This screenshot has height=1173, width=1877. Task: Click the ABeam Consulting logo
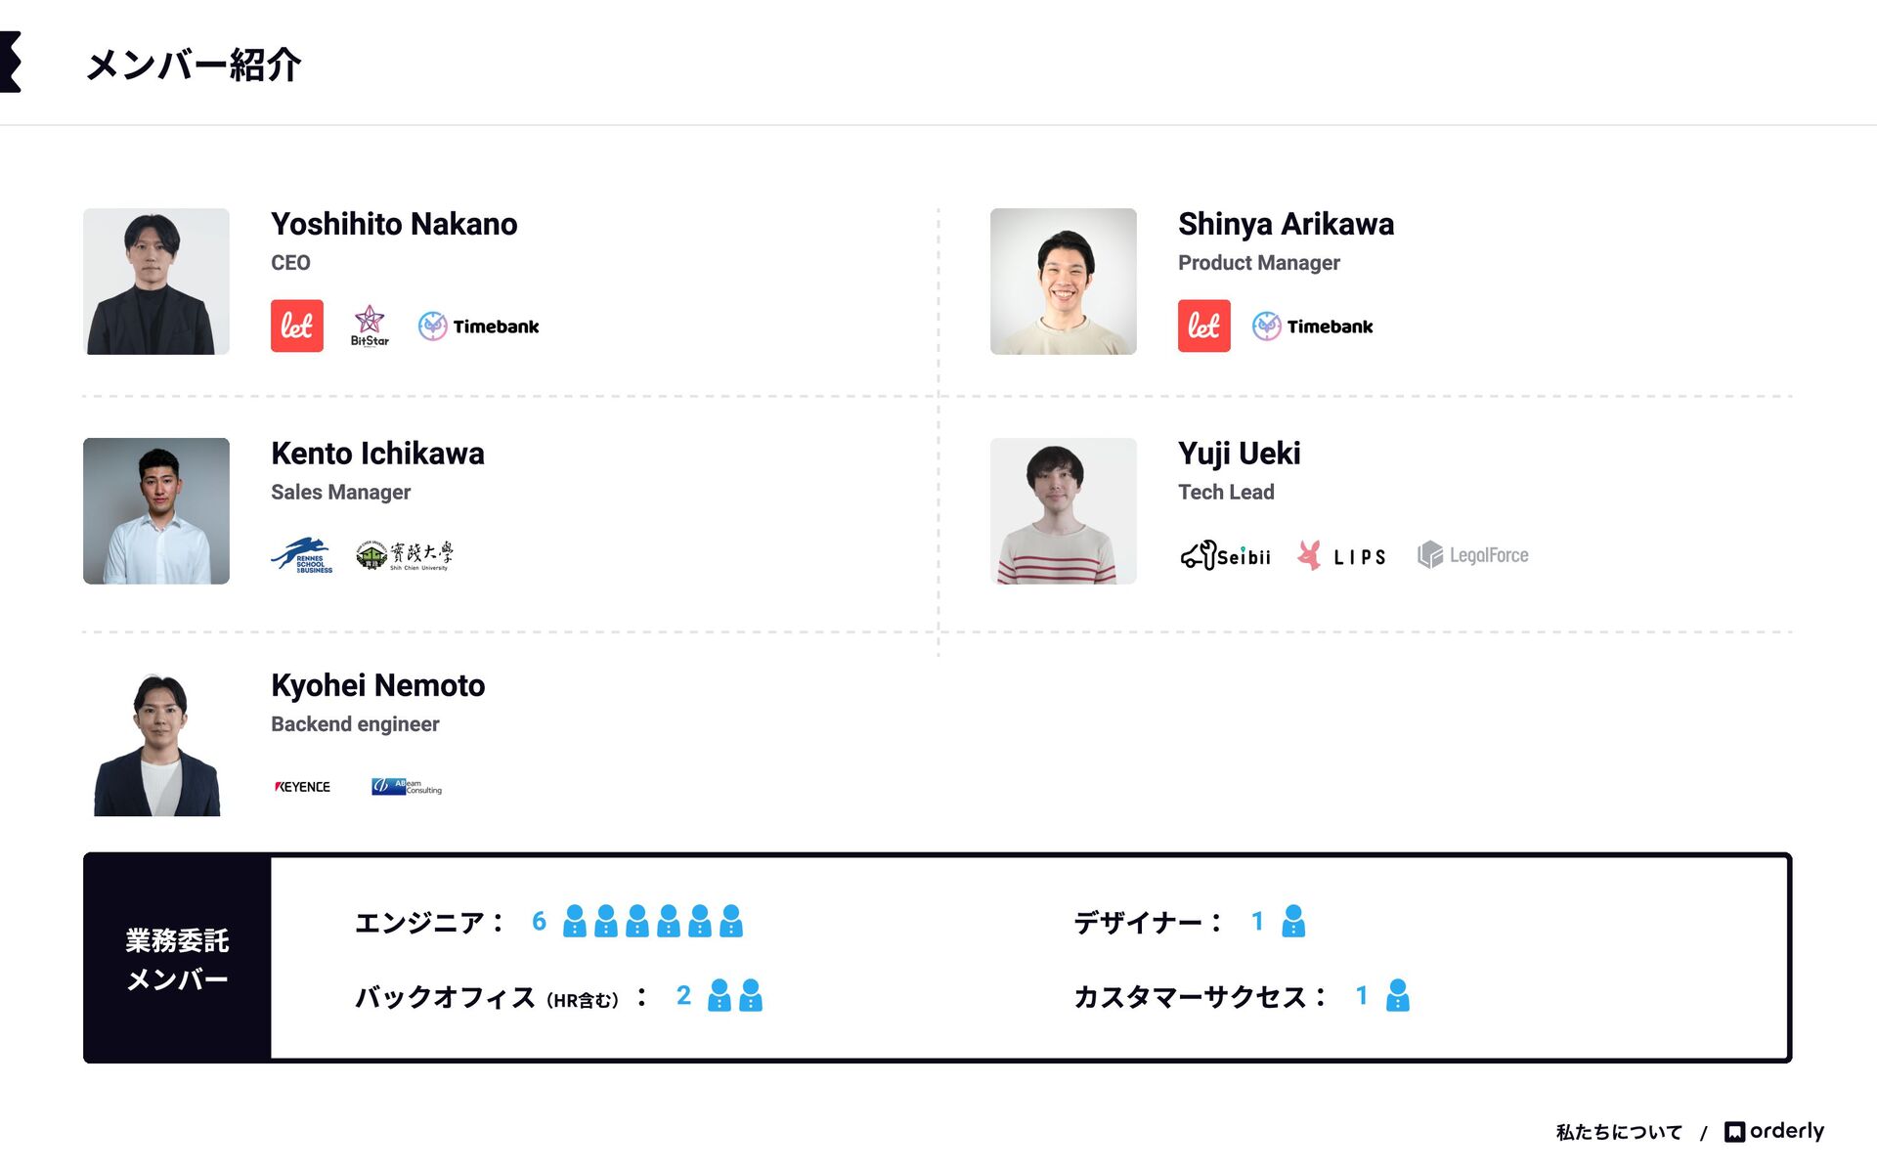pyautogui.click(x=407, y=787)
